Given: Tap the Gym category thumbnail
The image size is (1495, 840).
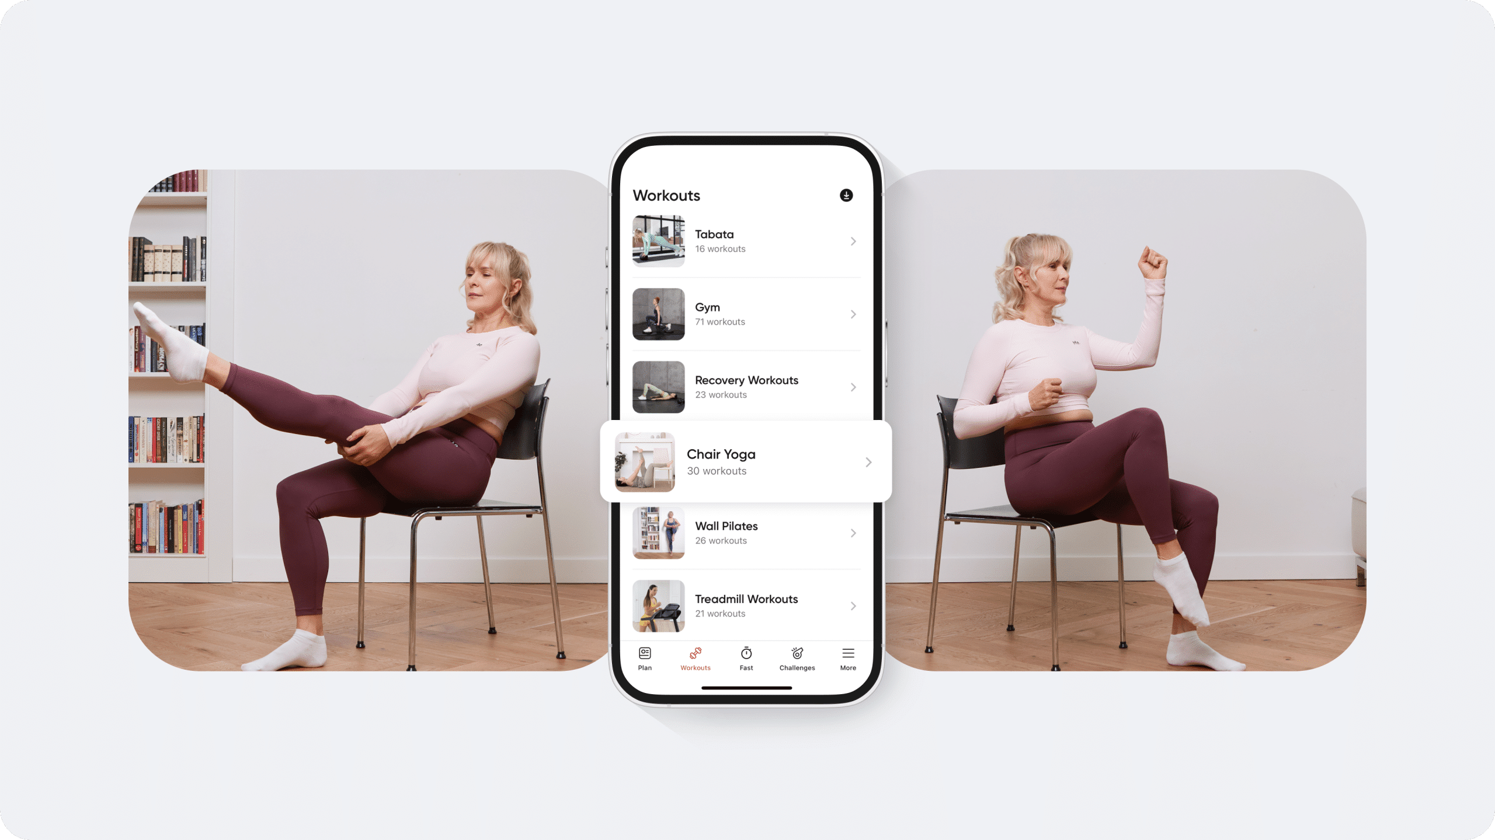Looking at the screenshot, I should (x=658, y=314).
